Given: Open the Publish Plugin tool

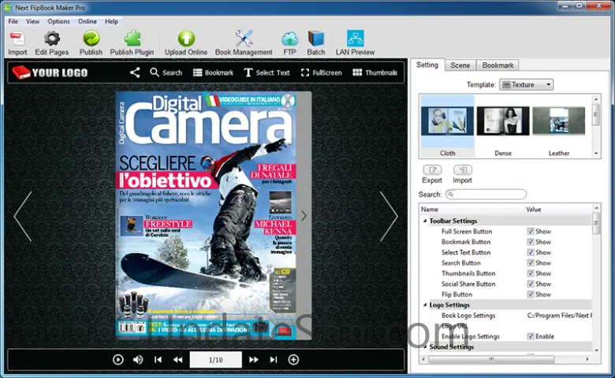Looking at the screenshot, I should pyautogui.click(x=132, y=39).
